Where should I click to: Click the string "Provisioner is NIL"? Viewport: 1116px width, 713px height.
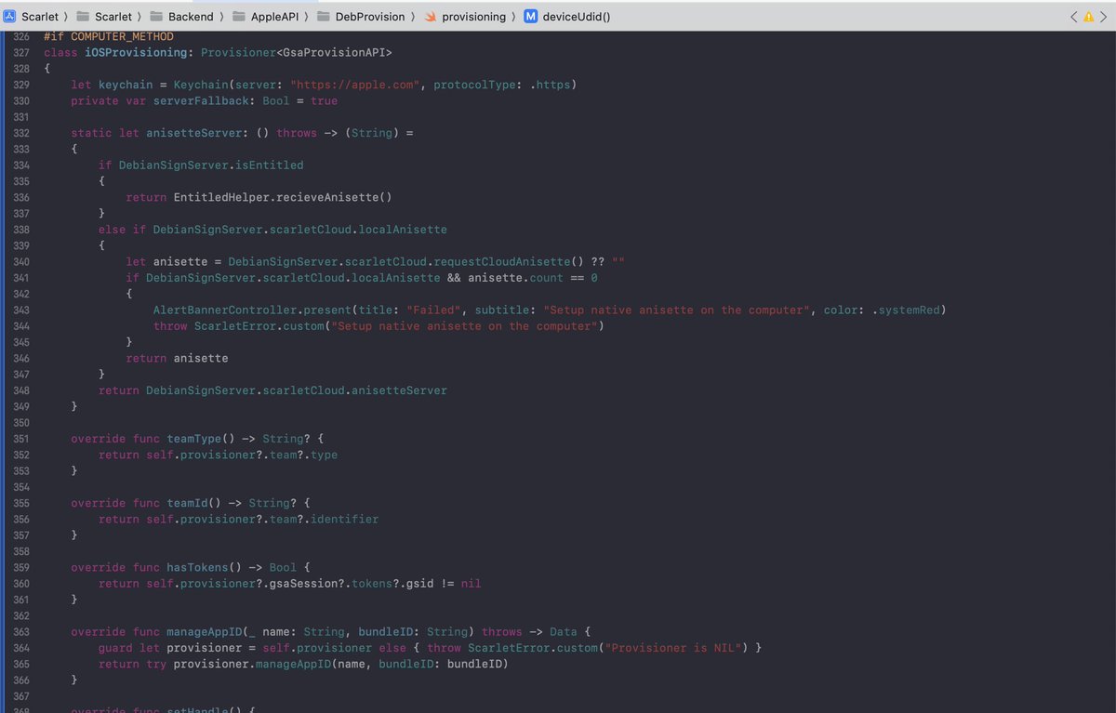click(x=673, y=647)
